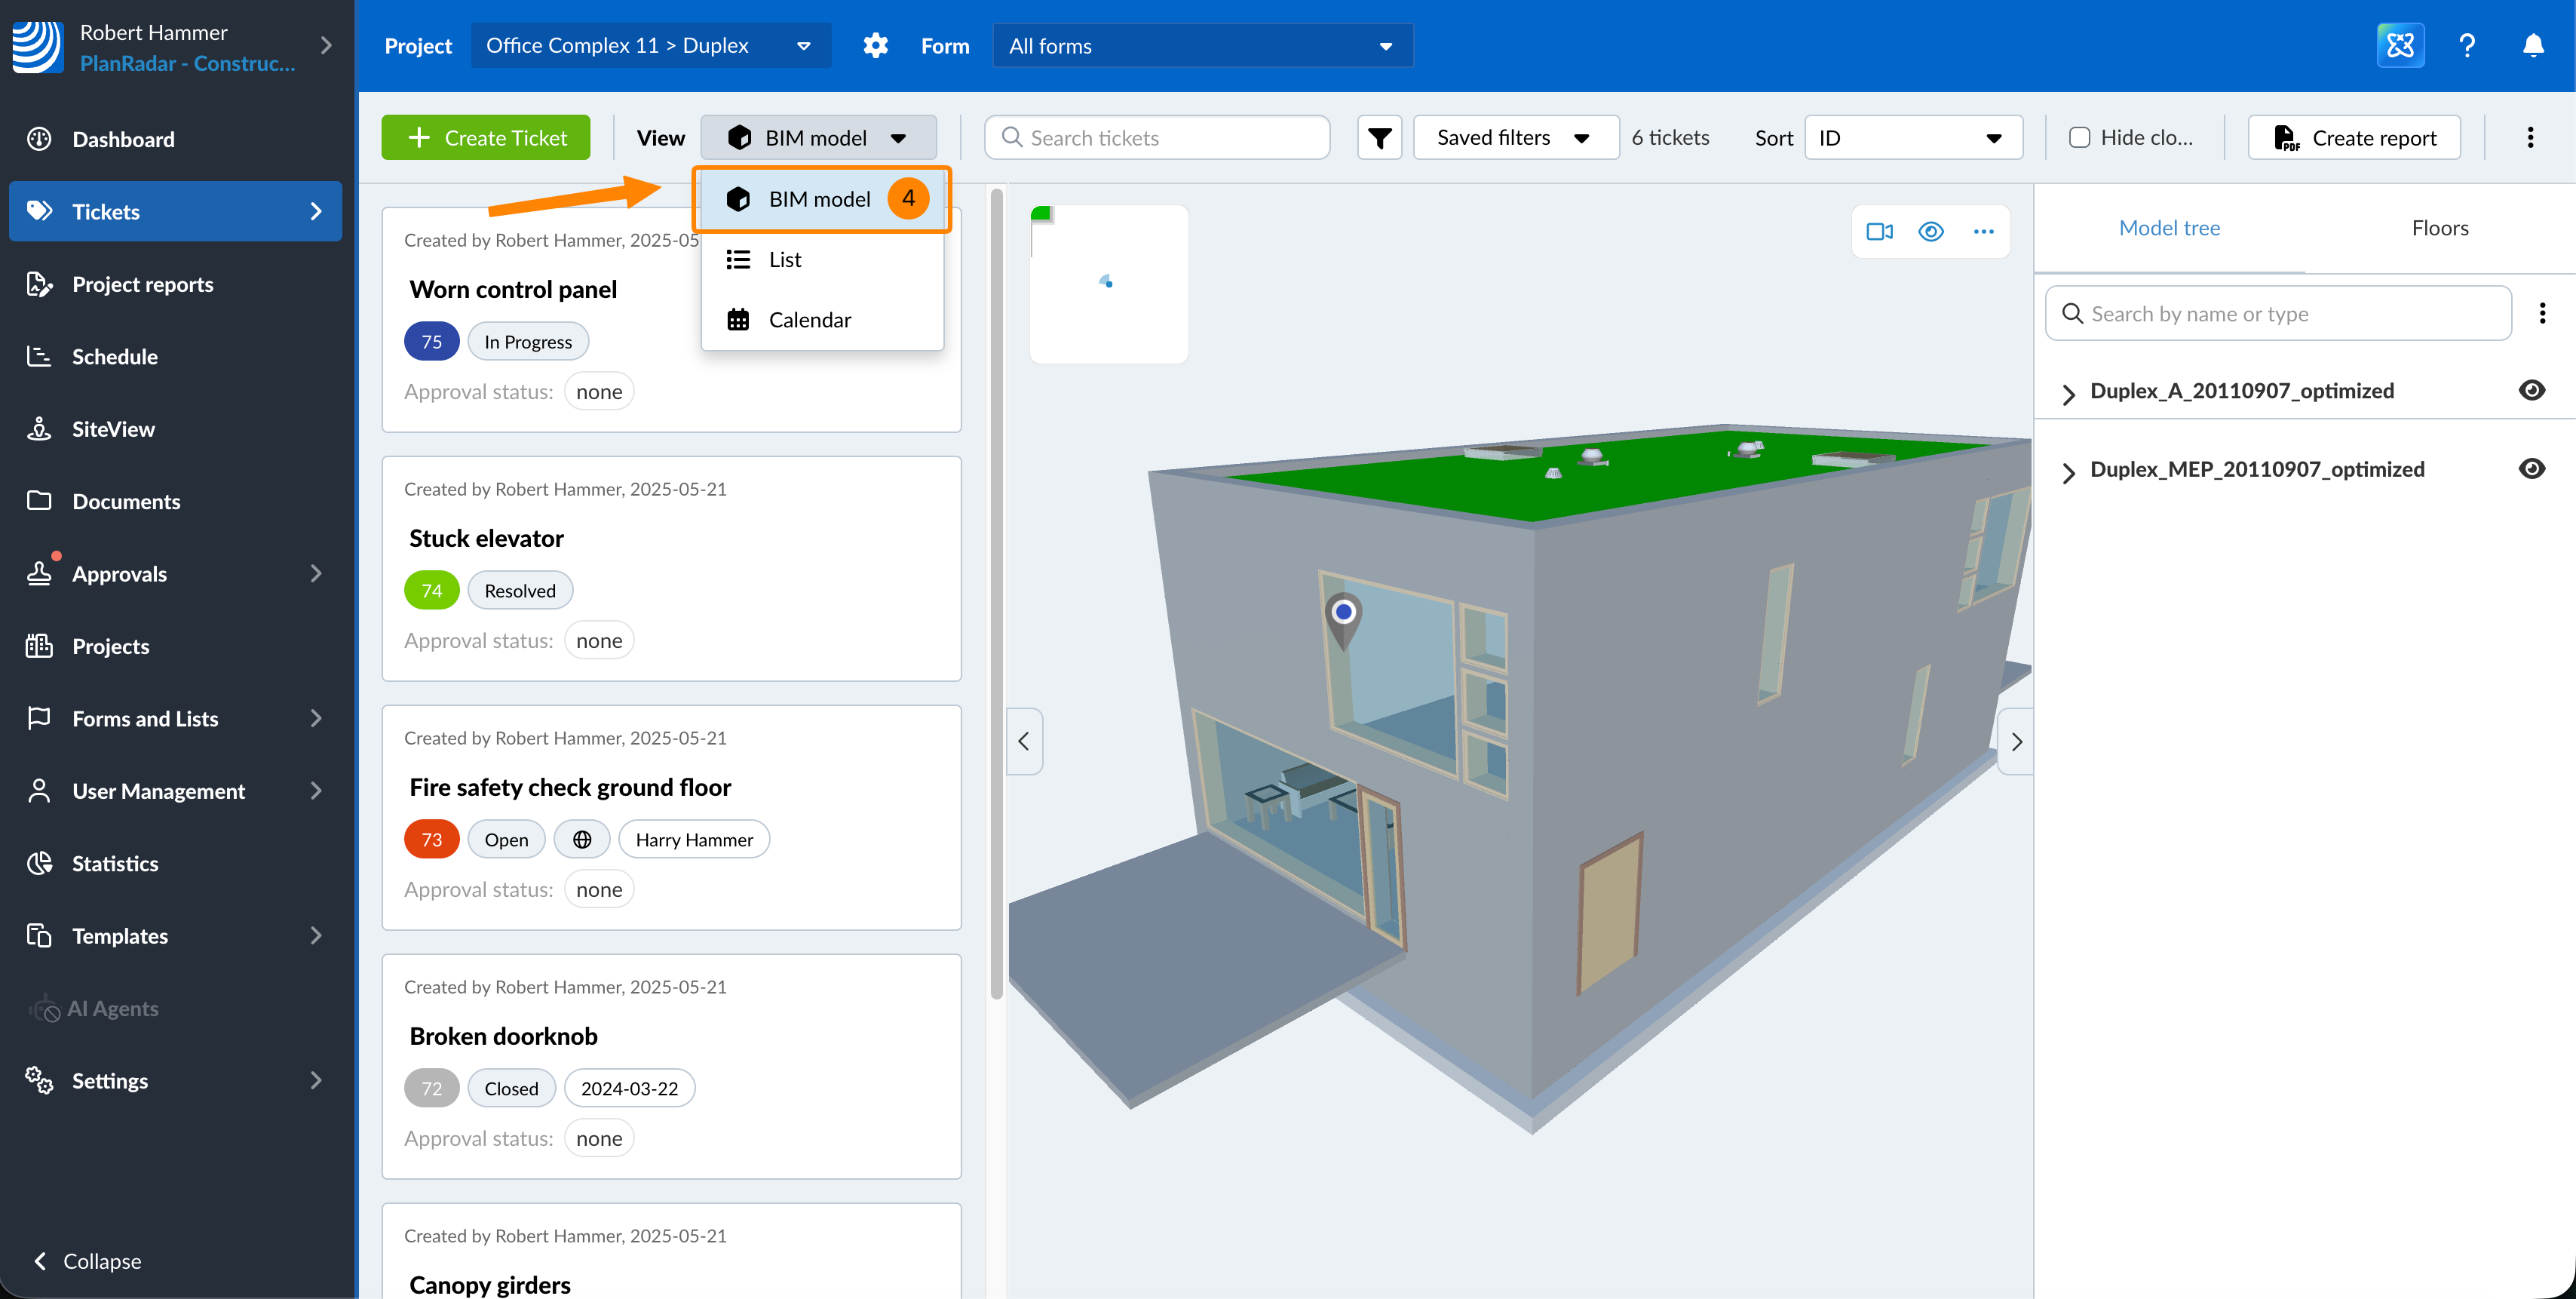This screenshot has height=1299, width=2576.
Task: Click the model minimap thumbnail
Action: pyautogui.click(x=1109, y=284)
